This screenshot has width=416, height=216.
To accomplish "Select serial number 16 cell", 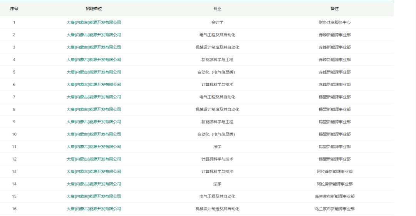I will point(14,209).
